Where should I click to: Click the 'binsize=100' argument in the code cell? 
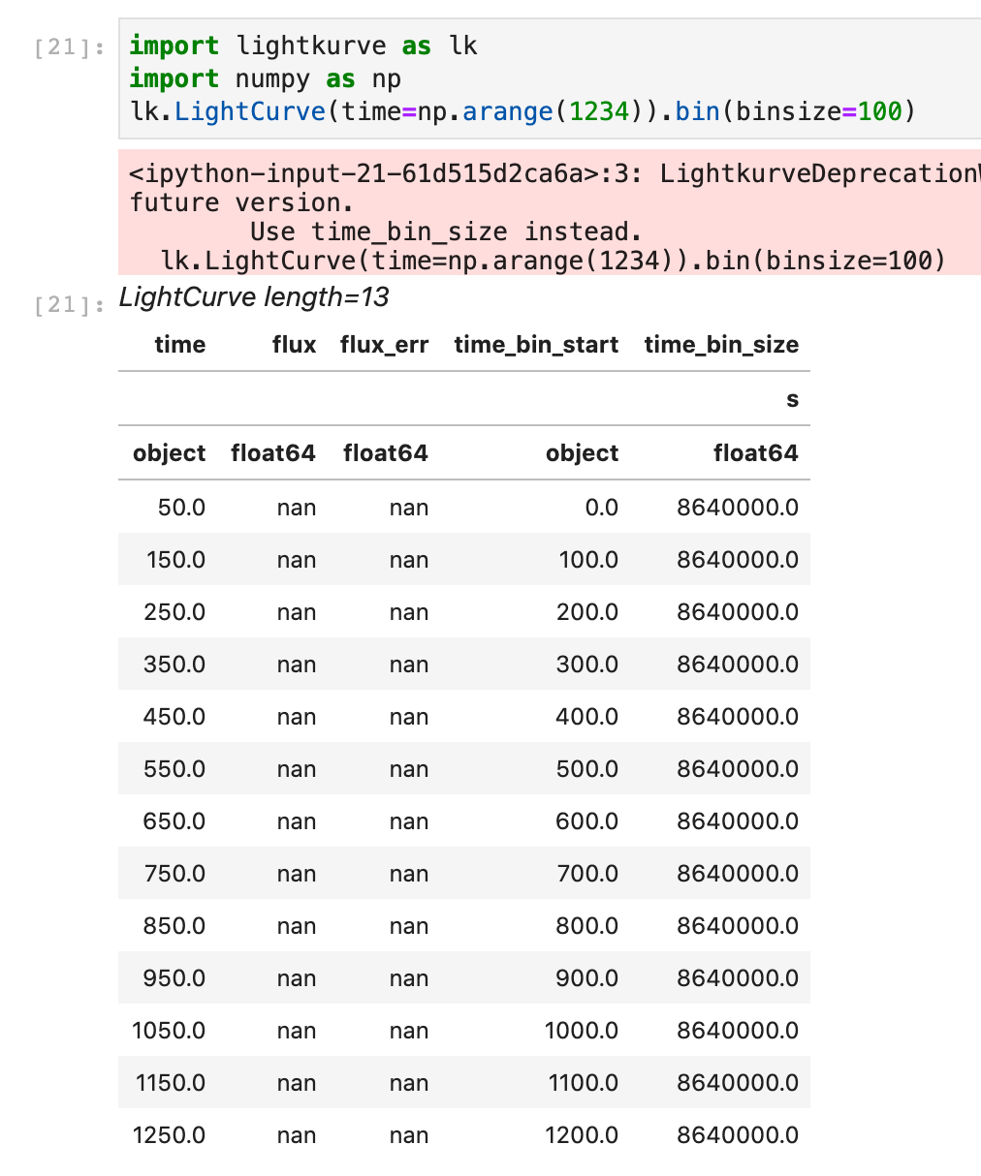point(819,111)
